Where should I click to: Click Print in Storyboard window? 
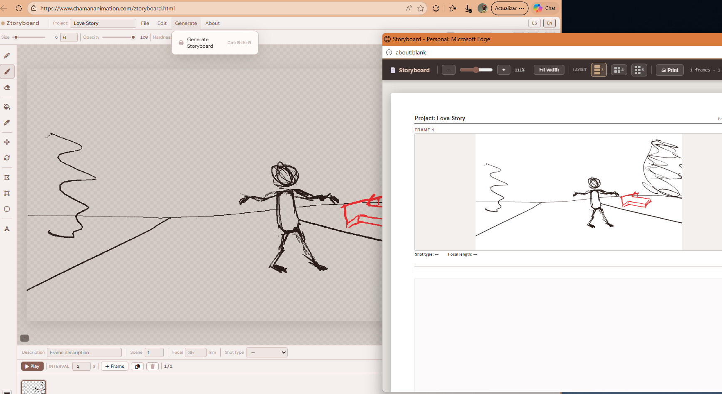click(x=670, y=70)
